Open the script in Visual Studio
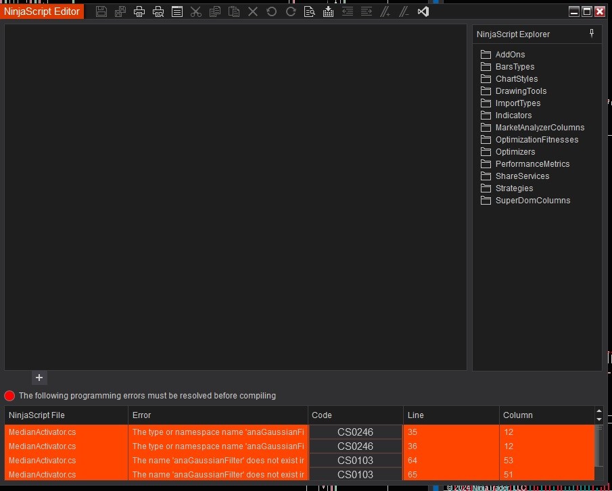612x491 pixels. (x=423, y=11)
